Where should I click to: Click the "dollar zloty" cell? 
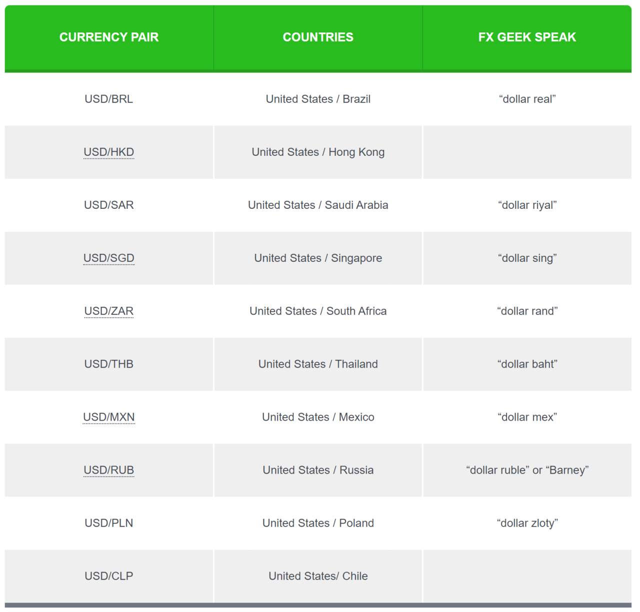527,523
